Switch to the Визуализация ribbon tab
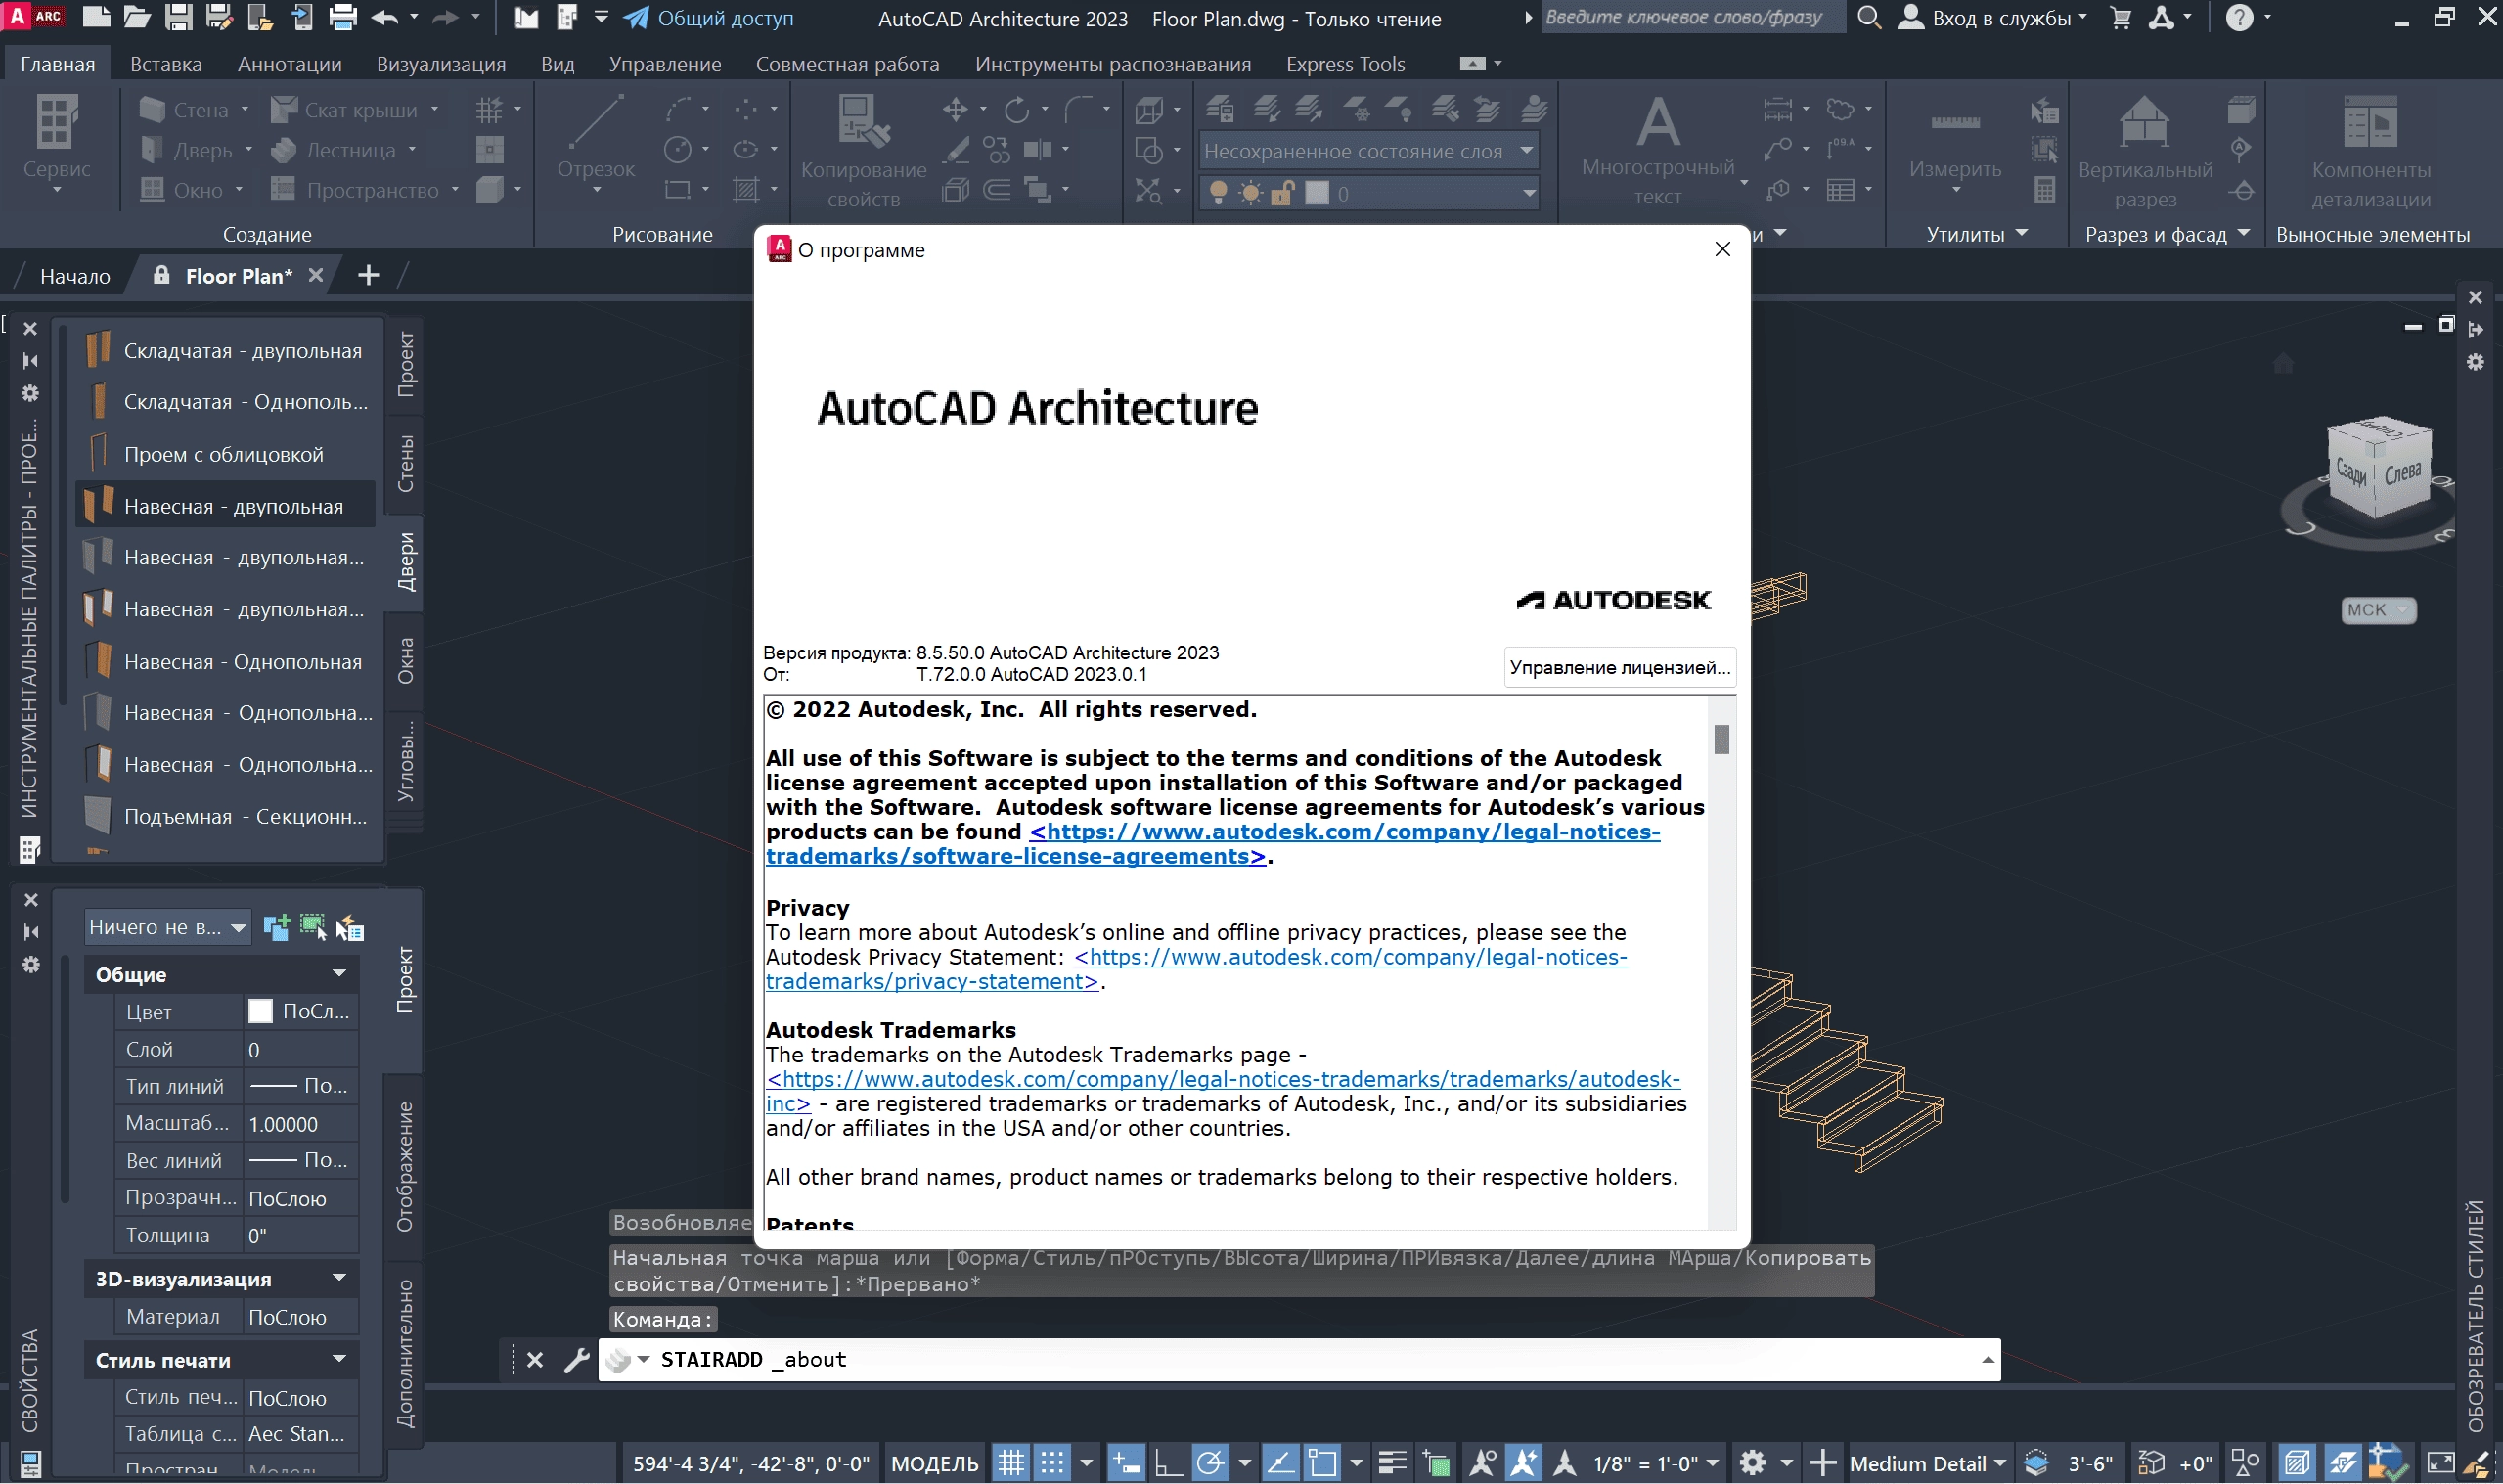 (x=441, y=64)
